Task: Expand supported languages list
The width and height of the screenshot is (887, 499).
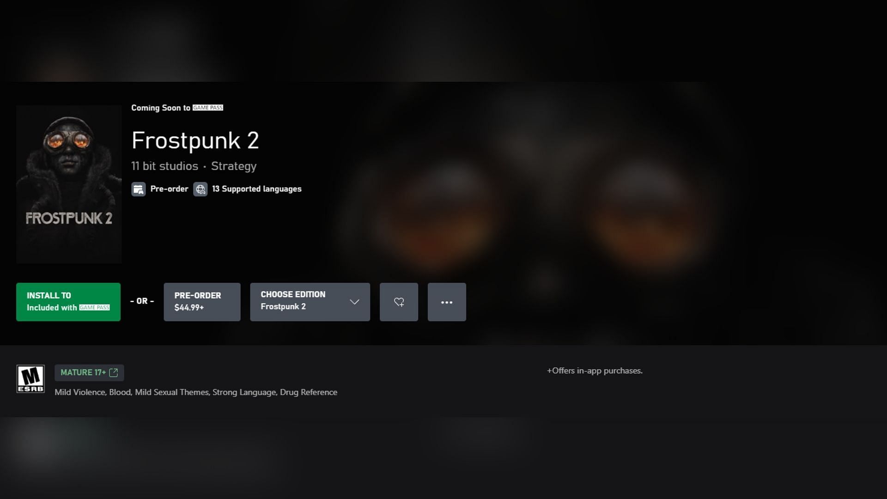Action: pyautogui.click(x=248, y=189)
